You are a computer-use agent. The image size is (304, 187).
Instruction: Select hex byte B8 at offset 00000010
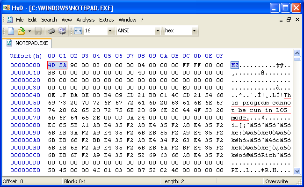pos(51,73)
